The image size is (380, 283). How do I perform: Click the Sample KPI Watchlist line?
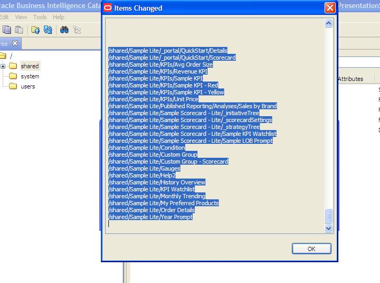click(x=193, y=134)
